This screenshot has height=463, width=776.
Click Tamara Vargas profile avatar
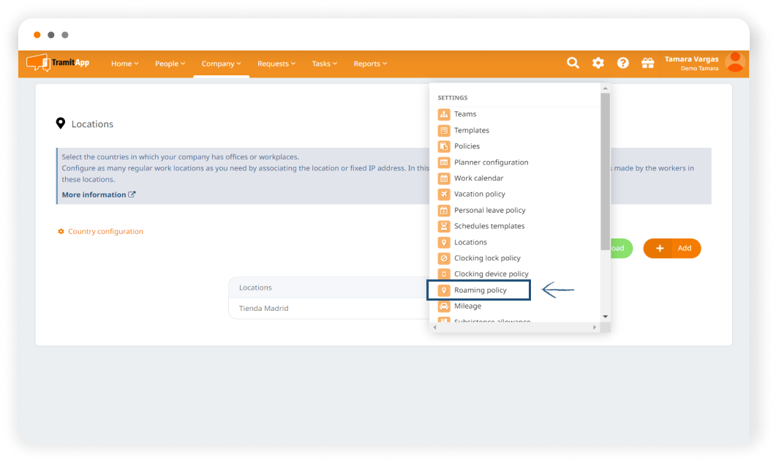[x=735, y=63]
